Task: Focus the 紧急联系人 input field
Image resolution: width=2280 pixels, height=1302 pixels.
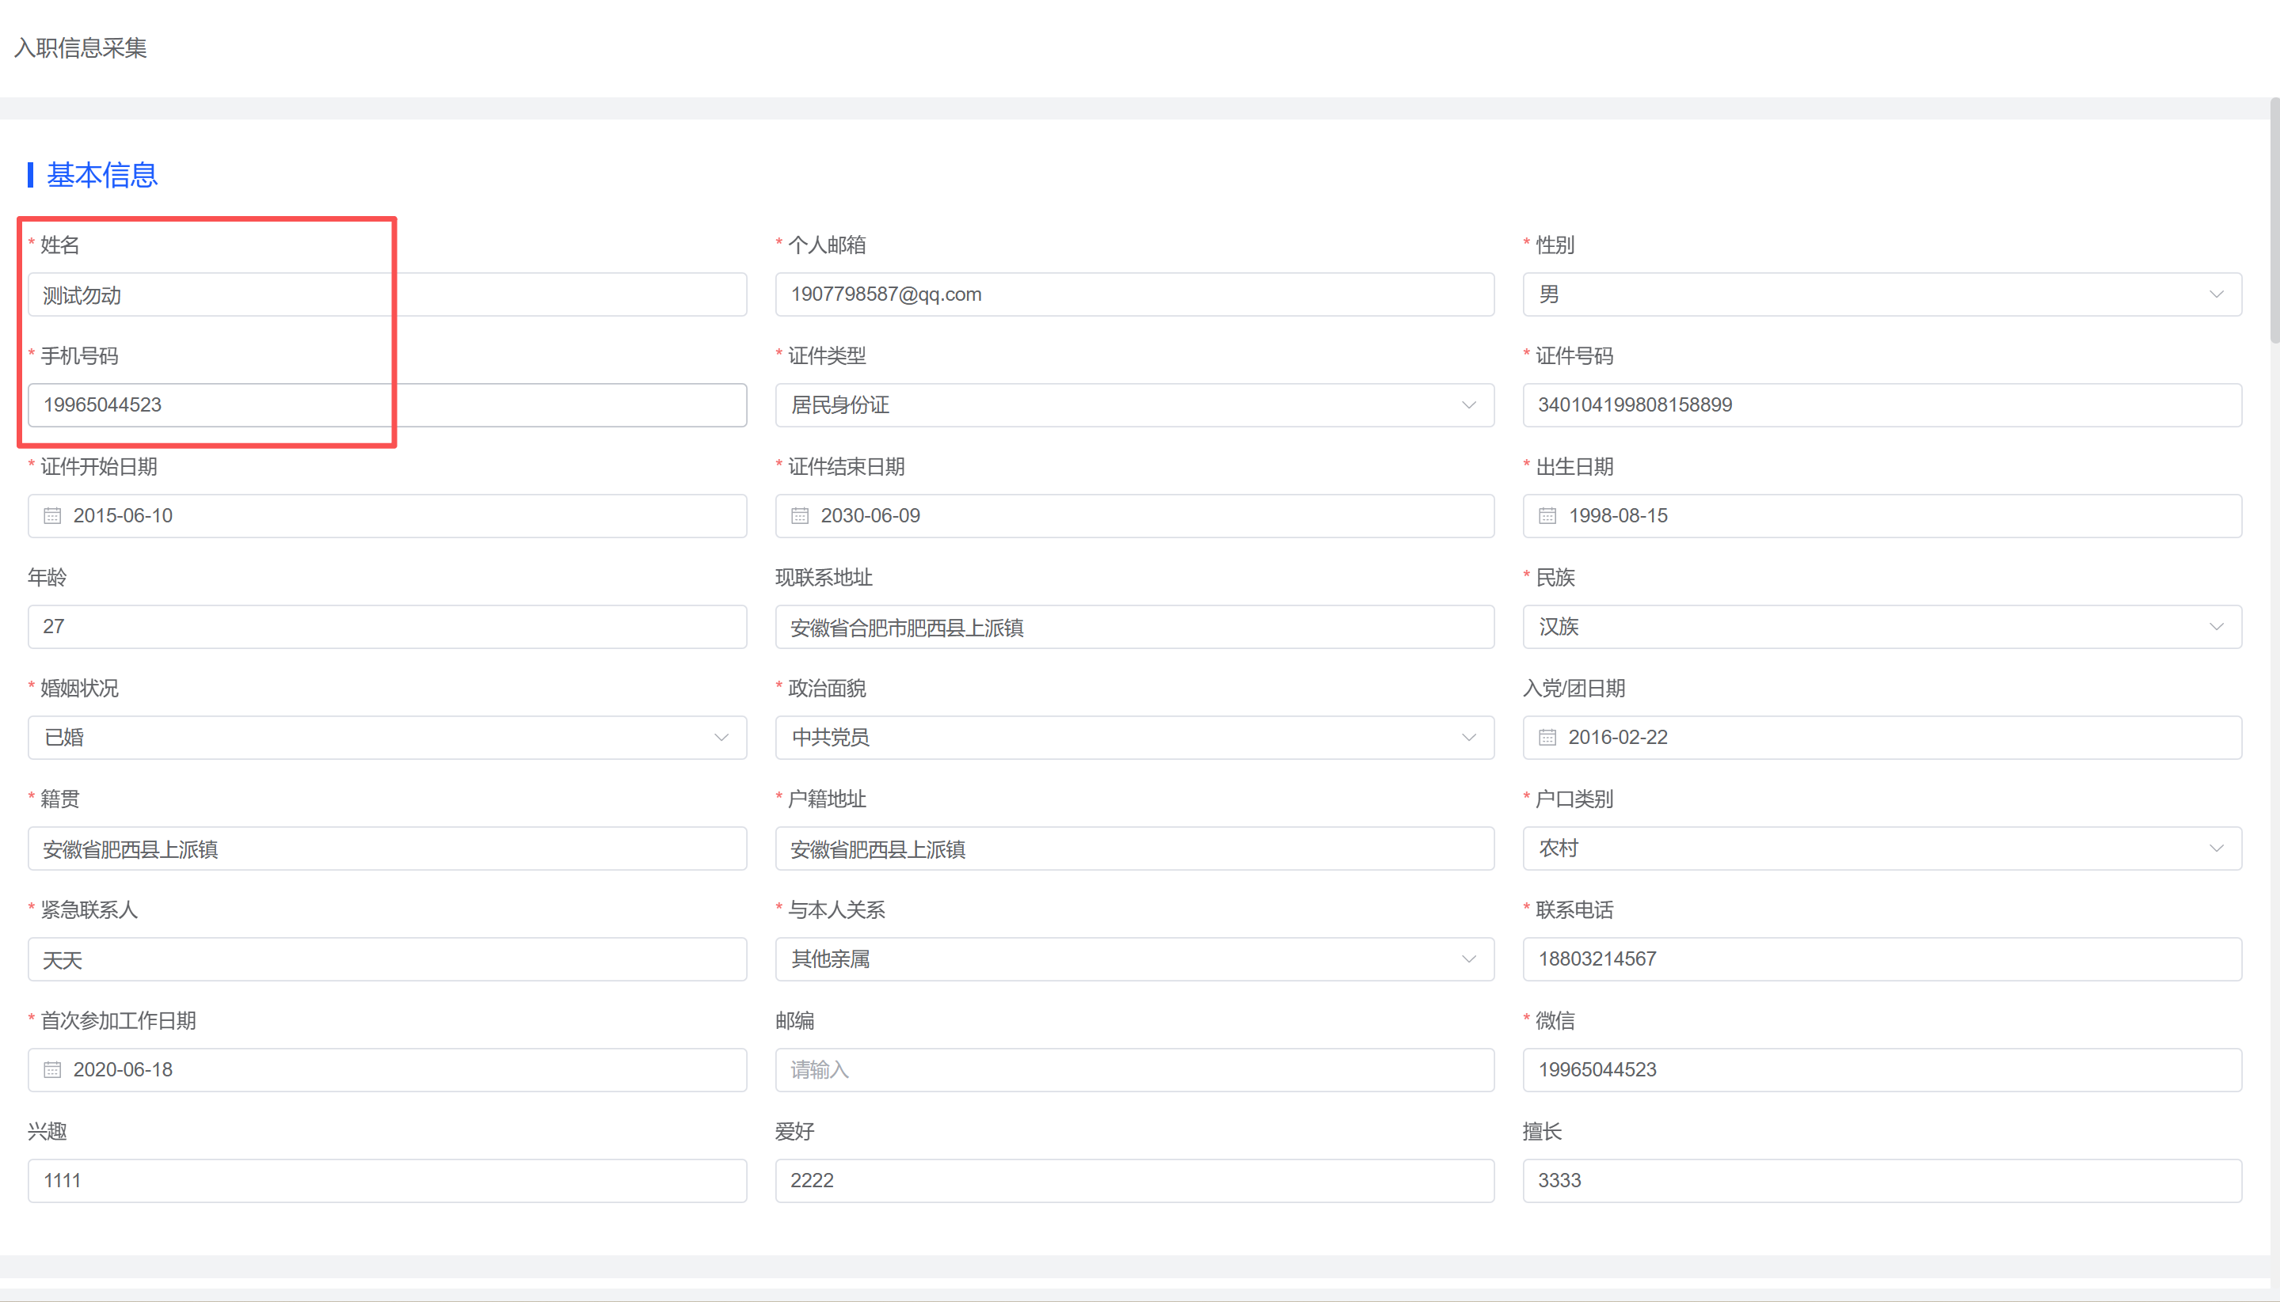Action: 386,959
